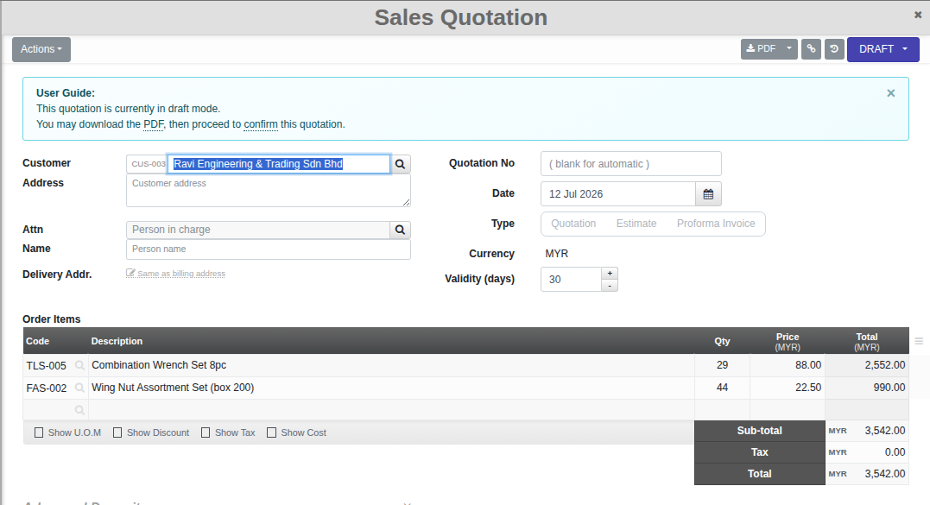Enable Show Tax checkbox

[x=206, y=432]
